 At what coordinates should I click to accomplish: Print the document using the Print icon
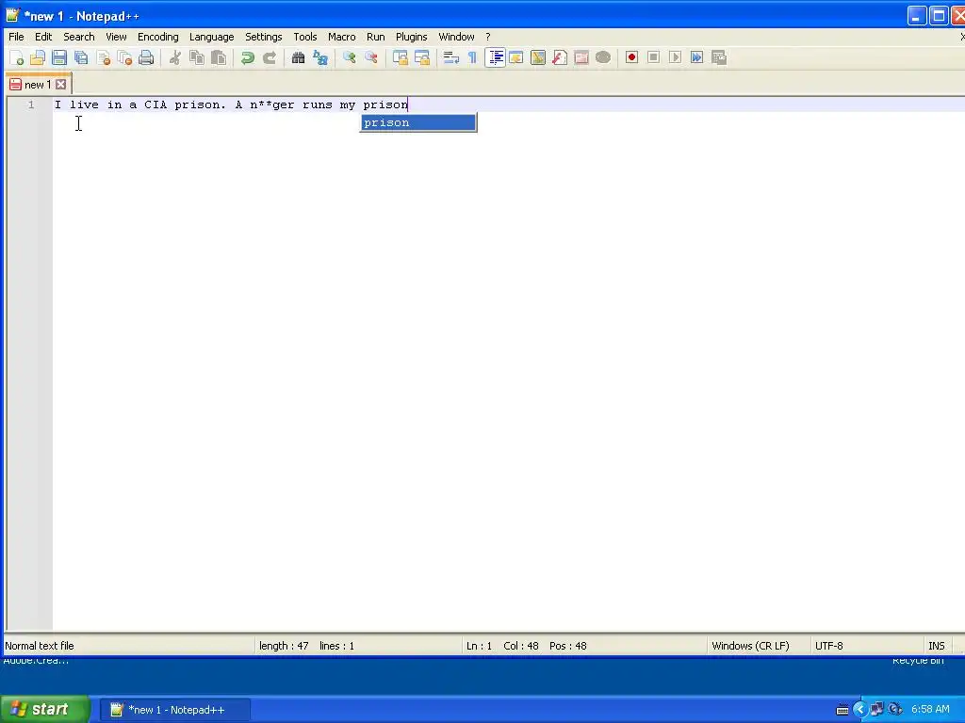146,57
